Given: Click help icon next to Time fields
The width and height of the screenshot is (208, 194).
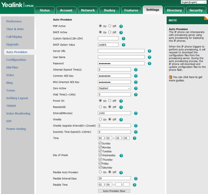Looking at the screenshot, I should (x=134, y=138).
